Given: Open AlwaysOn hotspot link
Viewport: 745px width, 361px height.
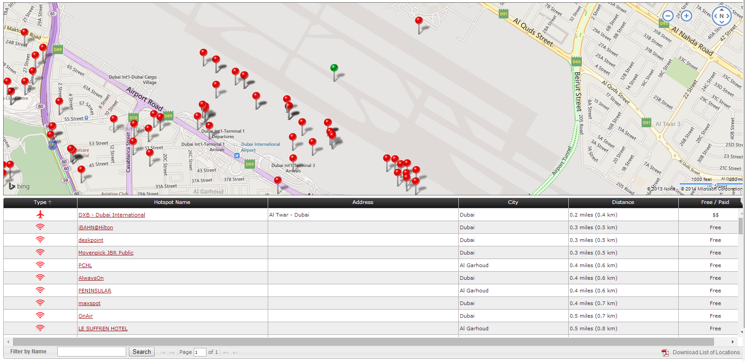Looking at the screenshot, I should coord(91,278).
